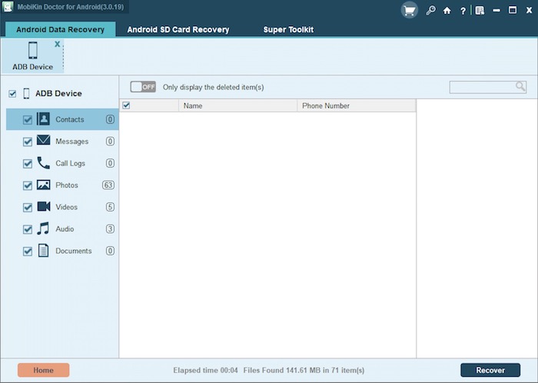The width and height of the screenshot is (538, 383).
Task: Open the Audio label in the sidebar
Action: [x=65, y=229]
